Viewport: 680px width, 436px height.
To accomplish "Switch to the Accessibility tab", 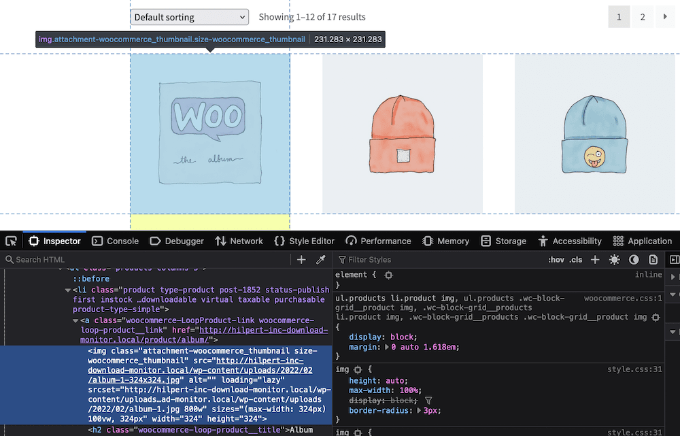I will tap(570, 241).
